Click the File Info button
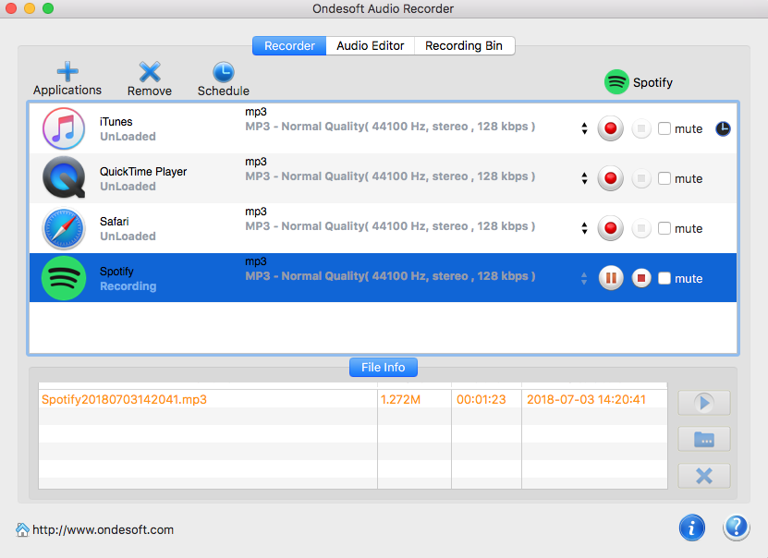The image size is (768, 558). click(x=383, y=367)
